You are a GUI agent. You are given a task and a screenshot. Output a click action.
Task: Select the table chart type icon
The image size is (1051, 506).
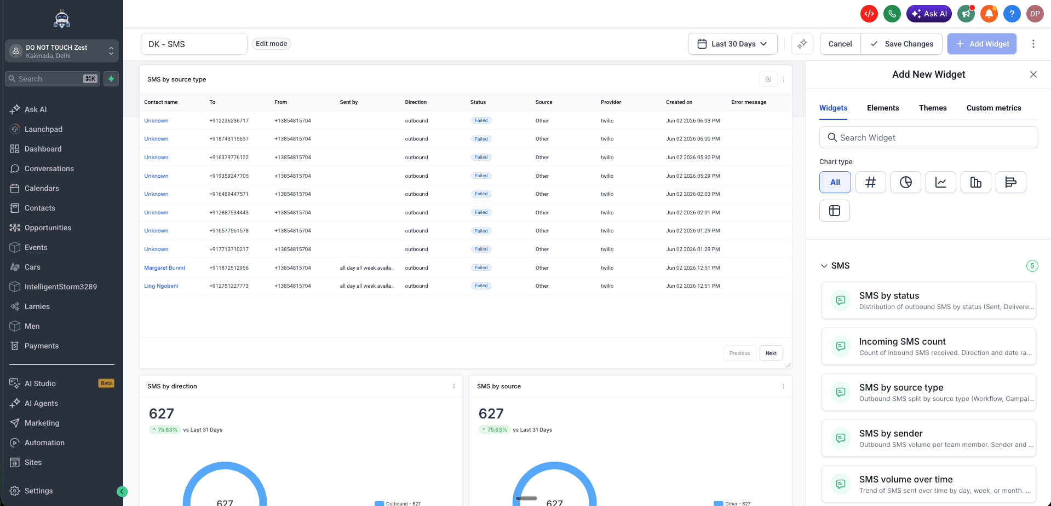pyautogui.click(x=835, y=211)
